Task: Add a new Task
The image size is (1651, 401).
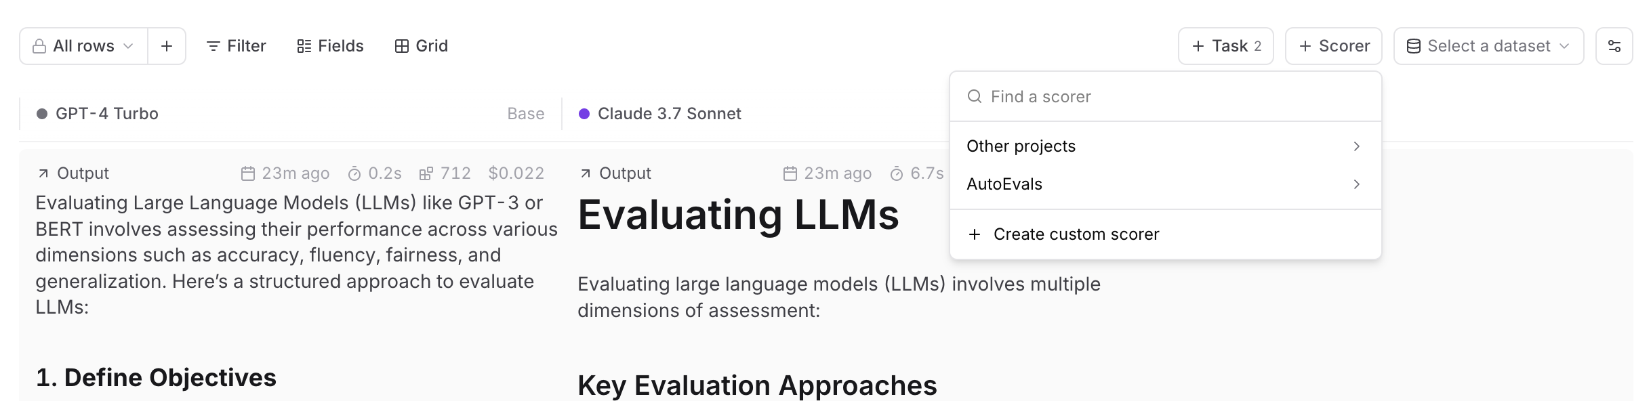Action: tap(1226, 46)
